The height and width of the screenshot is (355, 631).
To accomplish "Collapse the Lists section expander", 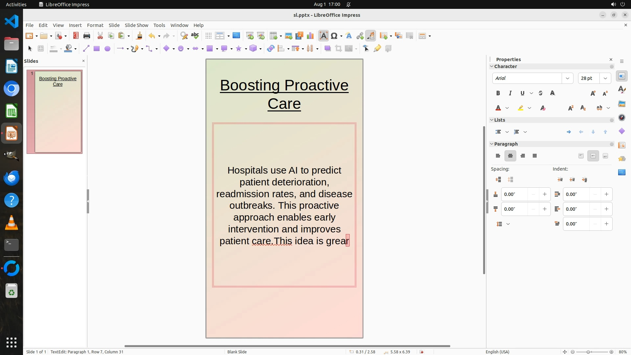I will point(492,120).
